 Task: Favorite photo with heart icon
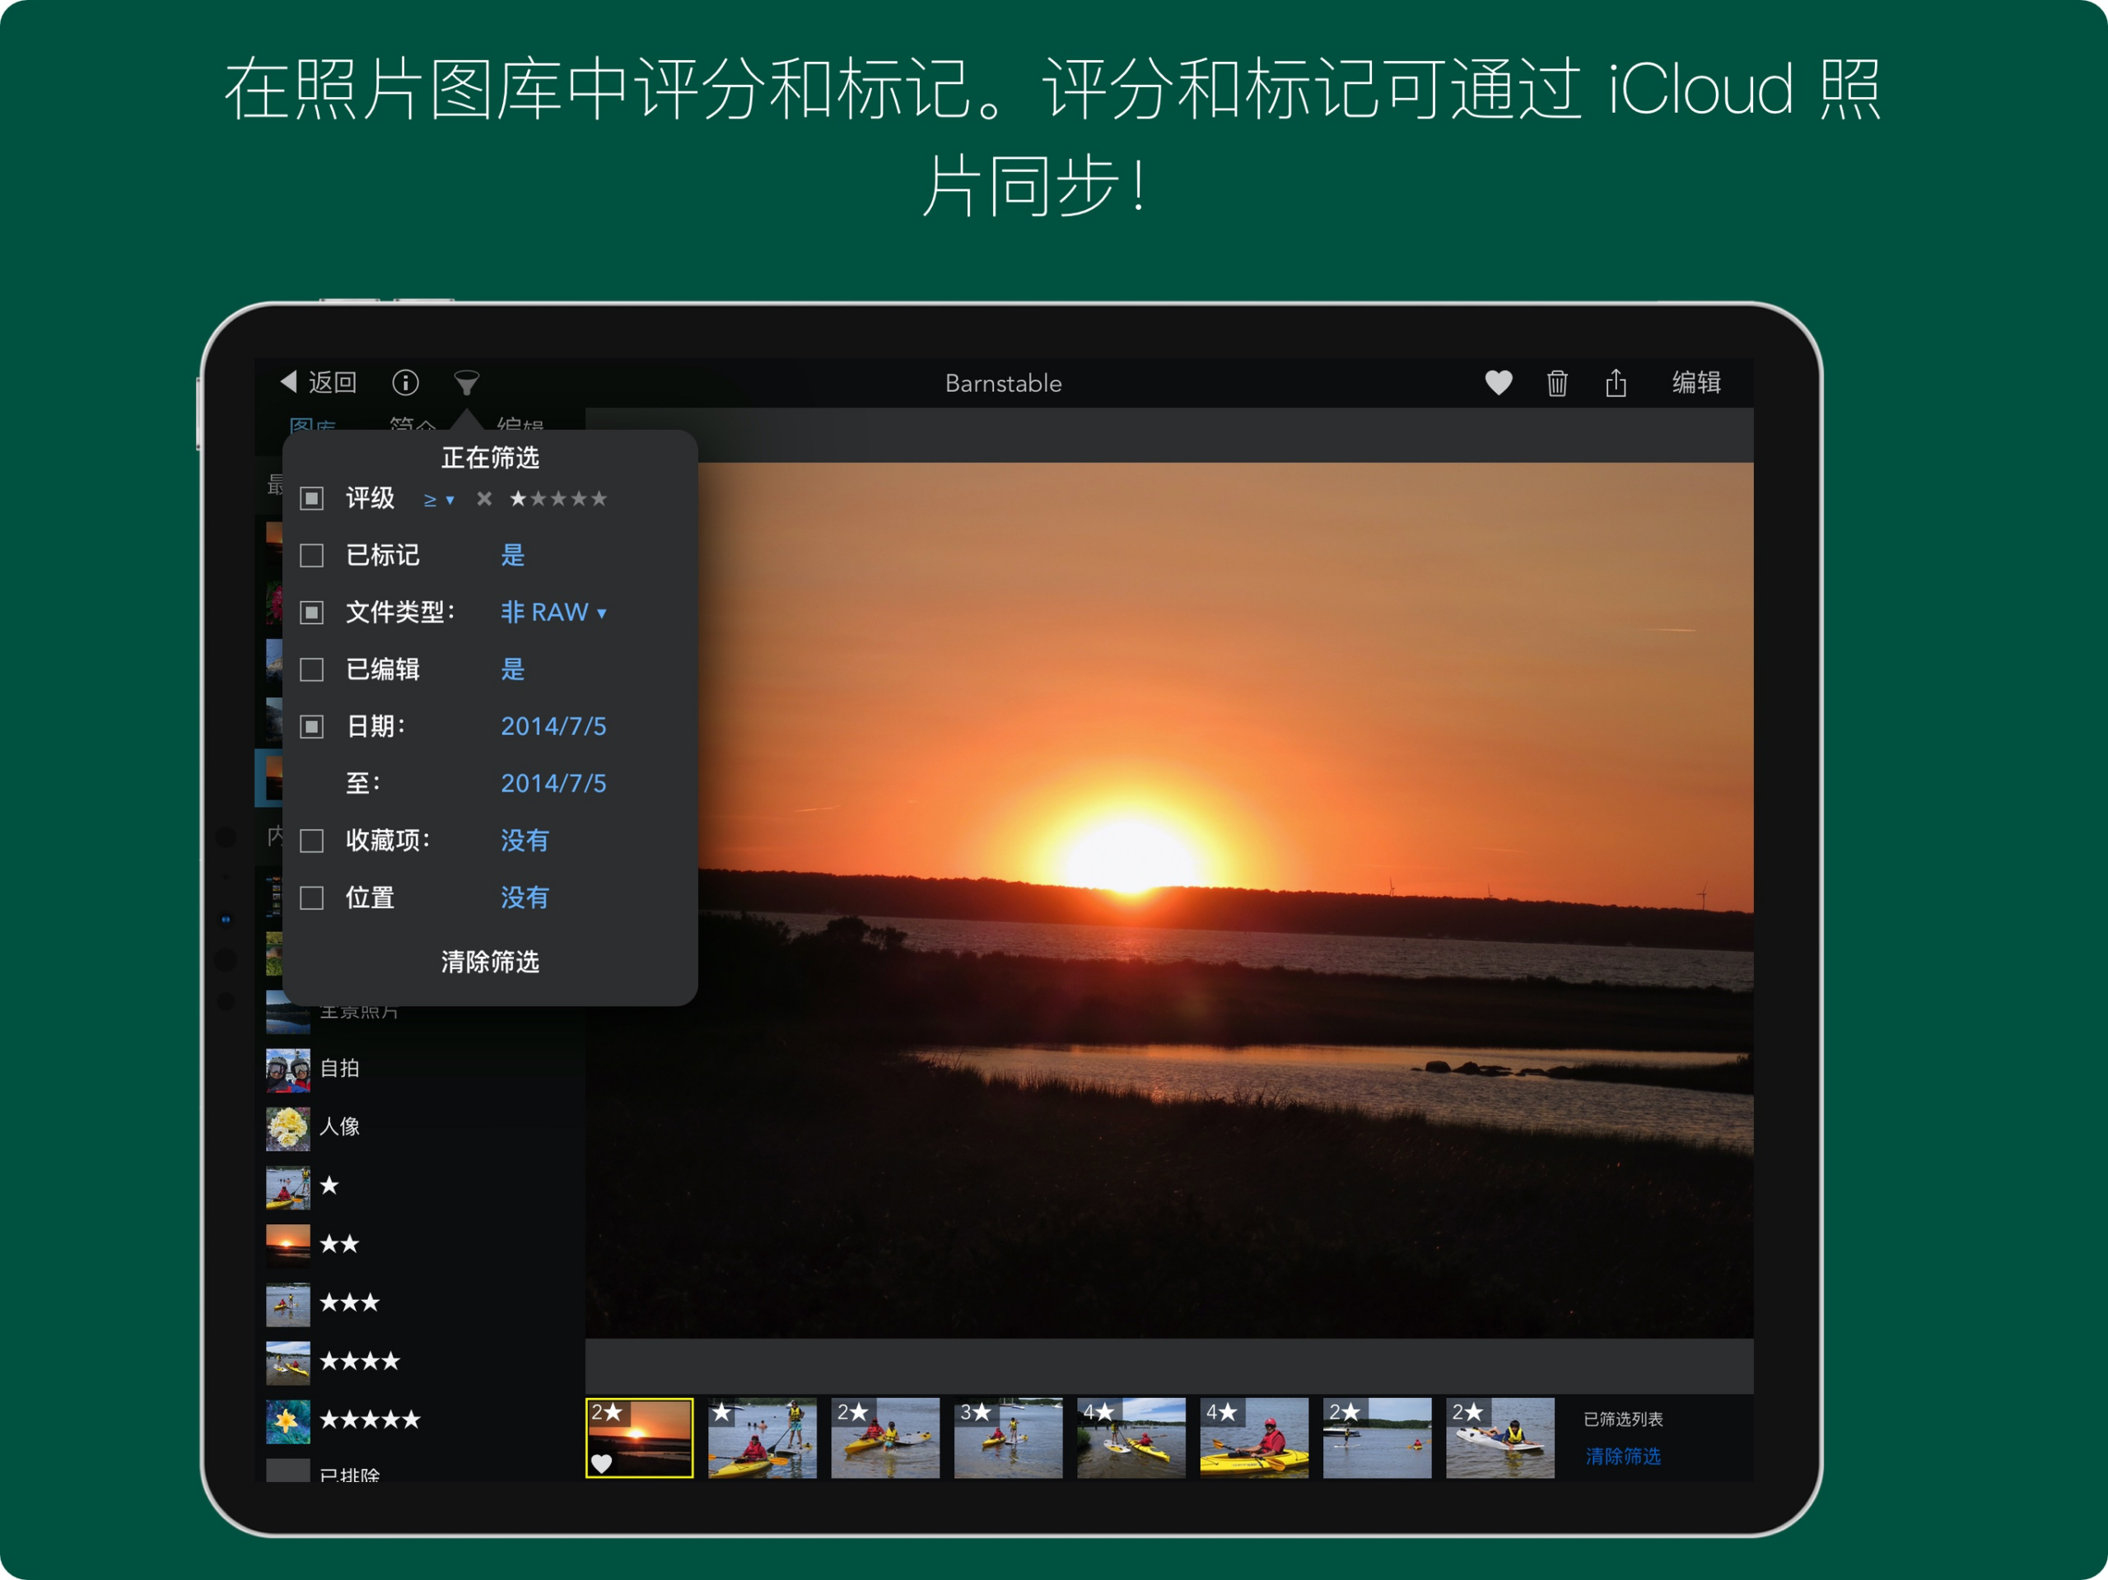(x=1498, y=382)
